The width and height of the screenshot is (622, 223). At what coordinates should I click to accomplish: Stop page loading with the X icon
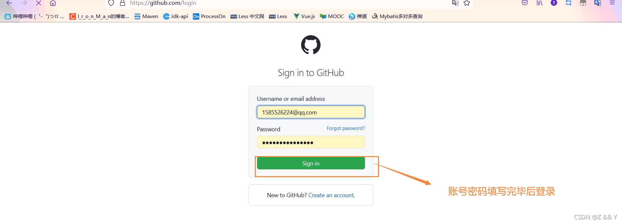point(38,3)
